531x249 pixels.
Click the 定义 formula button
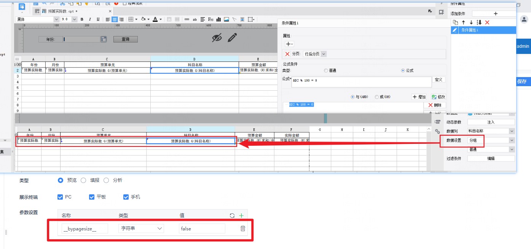[439, 80]
